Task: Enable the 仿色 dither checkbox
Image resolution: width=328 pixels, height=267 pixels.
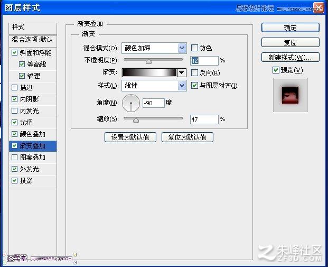Action: point(194,48)
